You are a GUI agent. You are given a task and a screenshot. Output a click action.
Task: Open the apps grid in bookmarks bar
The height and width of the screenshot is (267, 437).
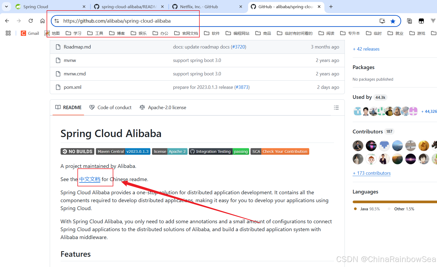pyautogui.click(x=8, y=33)
